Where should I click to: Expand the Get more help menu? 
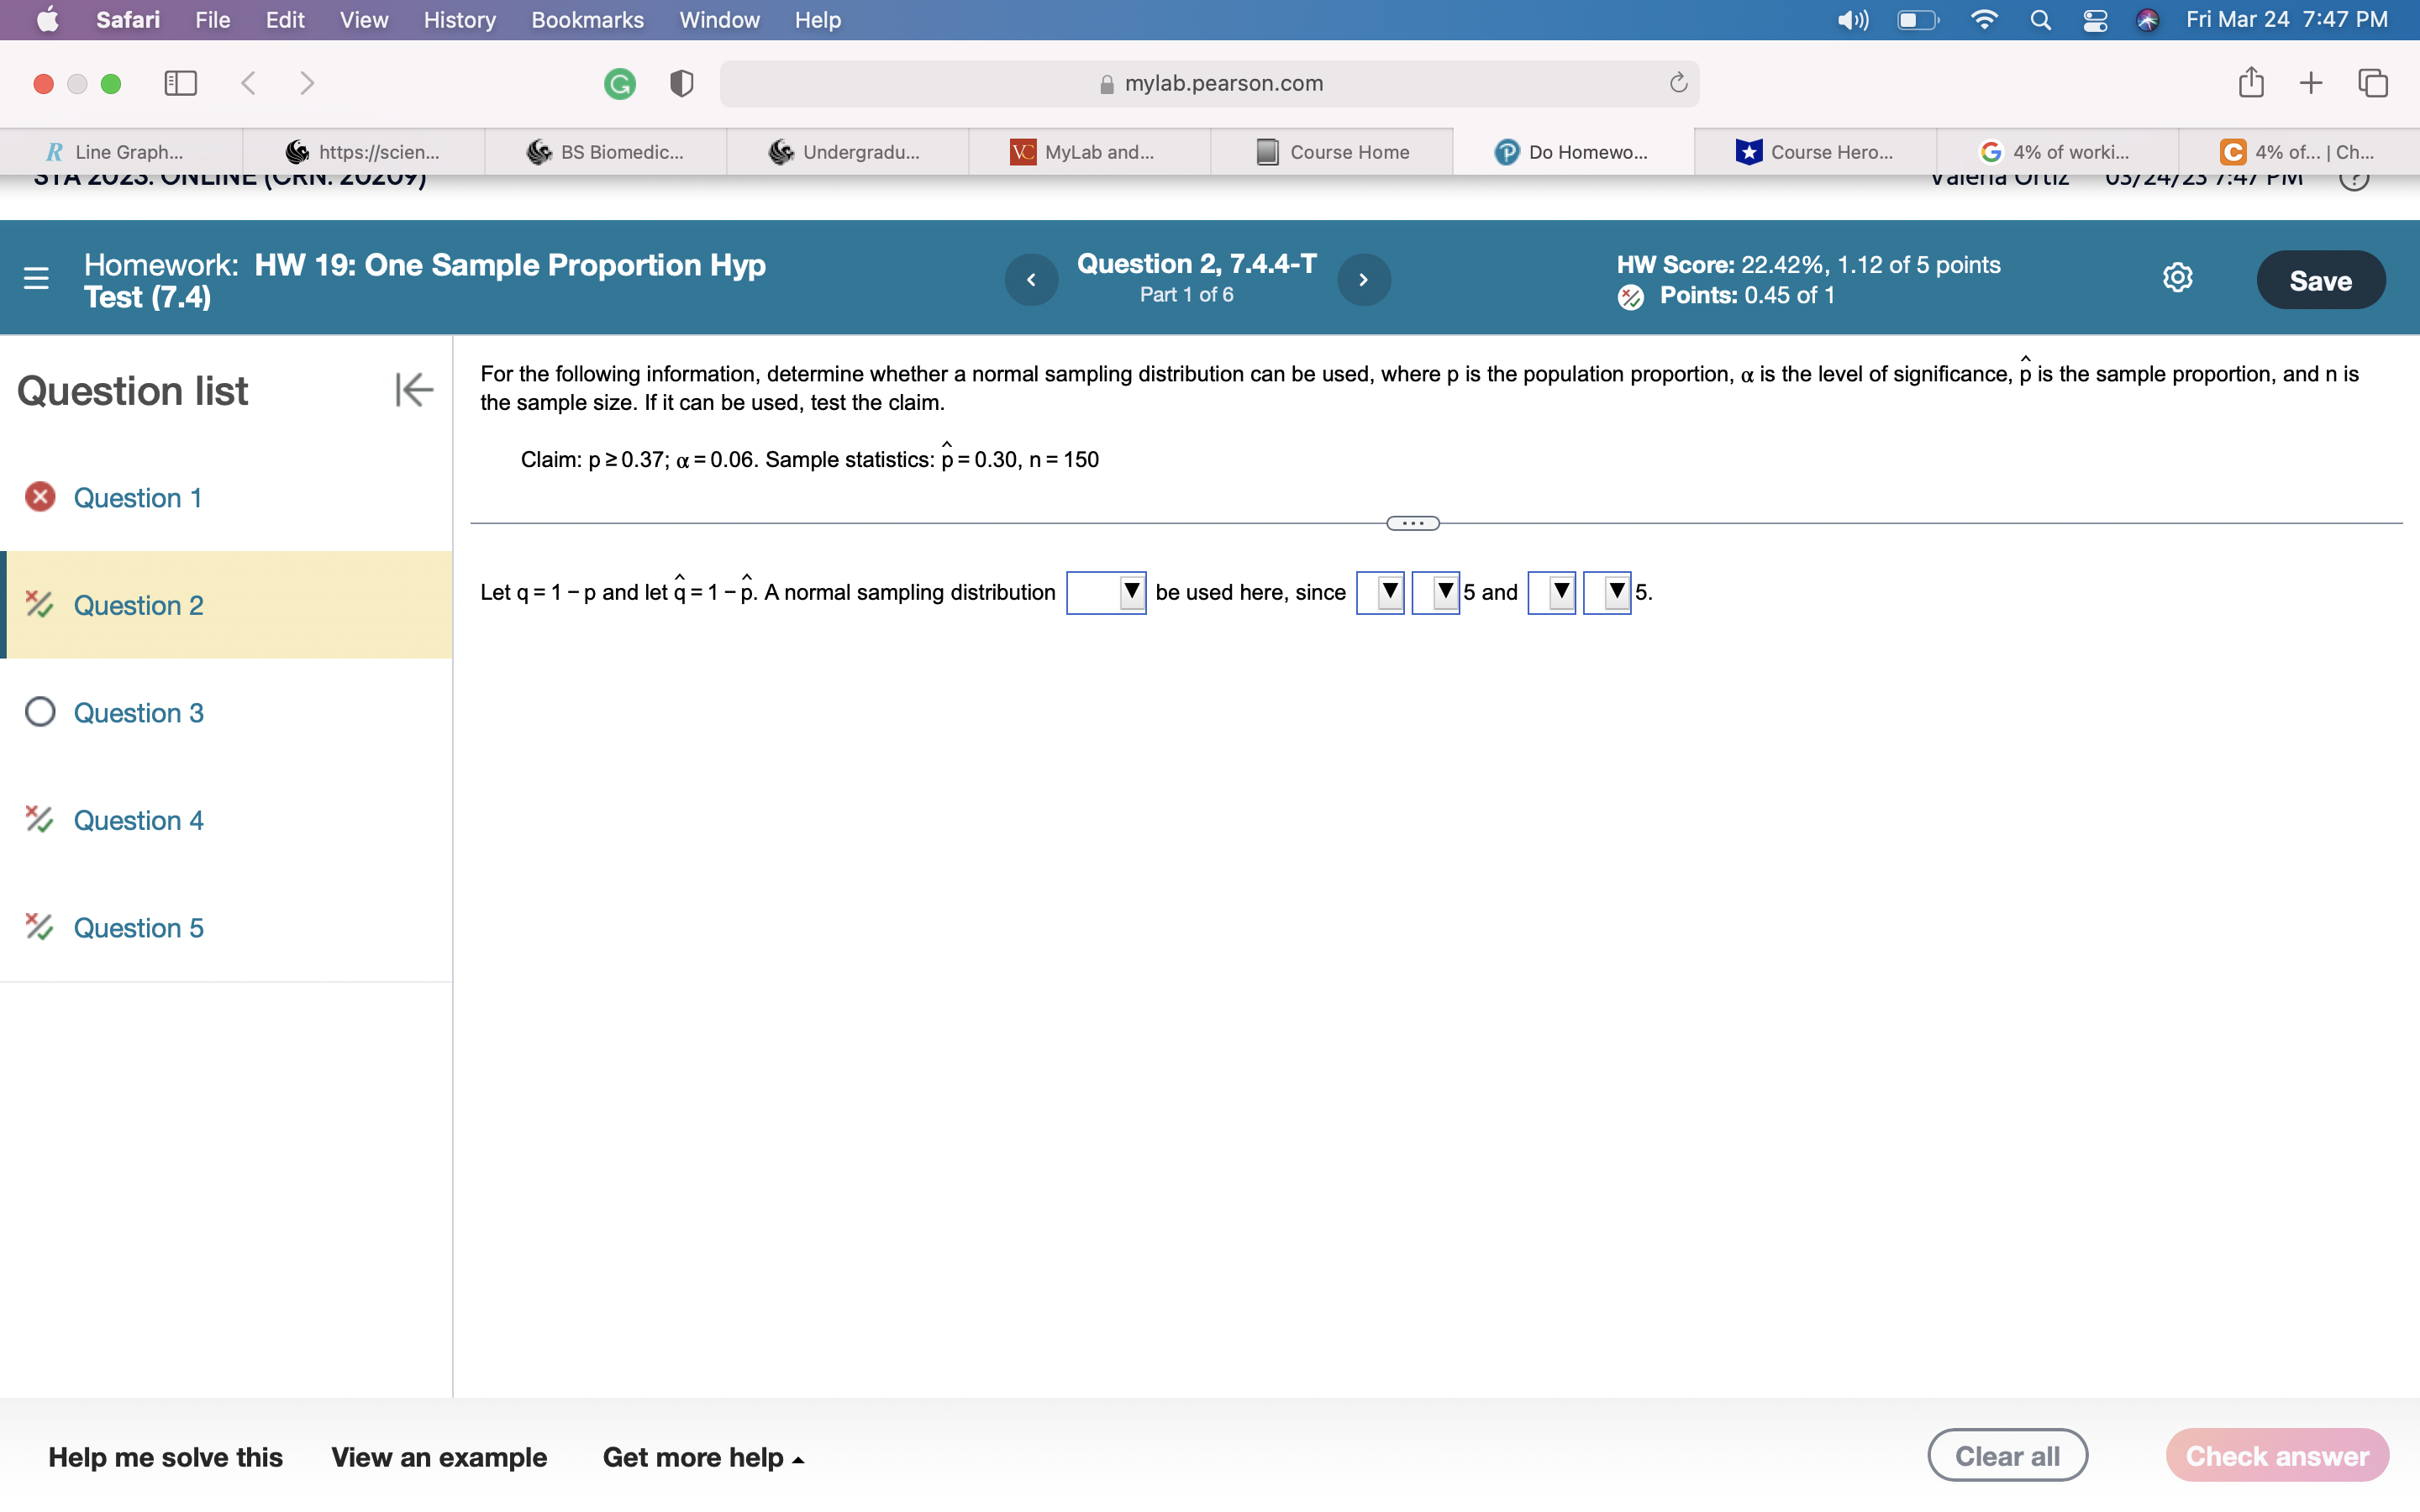(703, 1457)
